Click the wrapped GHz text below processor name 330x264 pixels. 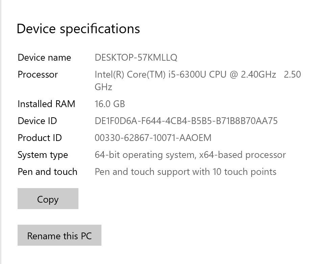tap(103, 87)
